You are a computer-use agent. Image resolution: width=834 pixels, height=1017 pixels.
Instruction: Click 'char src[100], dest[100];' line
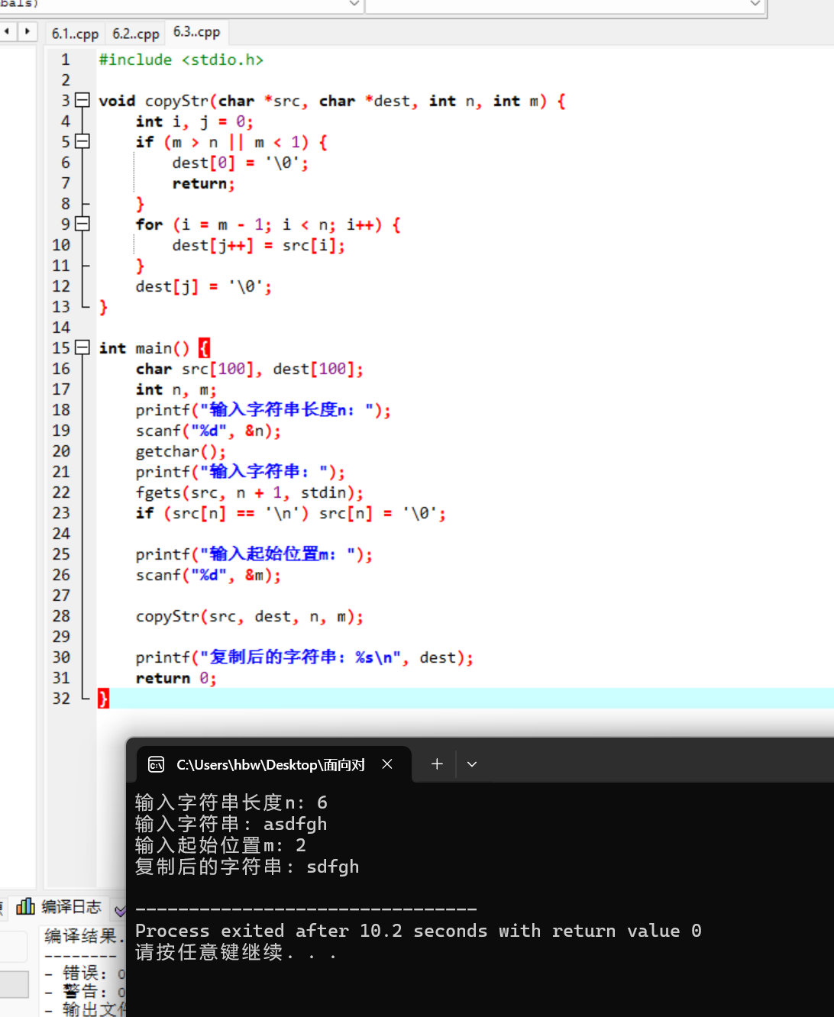[249, 369]
